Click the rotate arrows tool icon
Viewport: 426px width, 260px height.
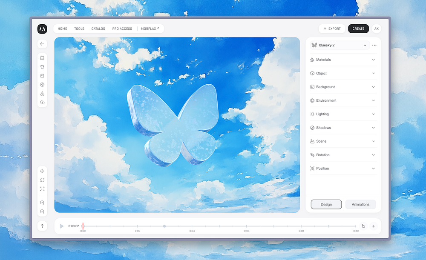point(42,180)
